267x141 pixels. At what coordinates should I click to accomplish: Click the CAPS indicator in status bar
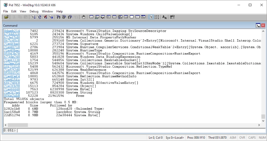click(x=252, y=138)
